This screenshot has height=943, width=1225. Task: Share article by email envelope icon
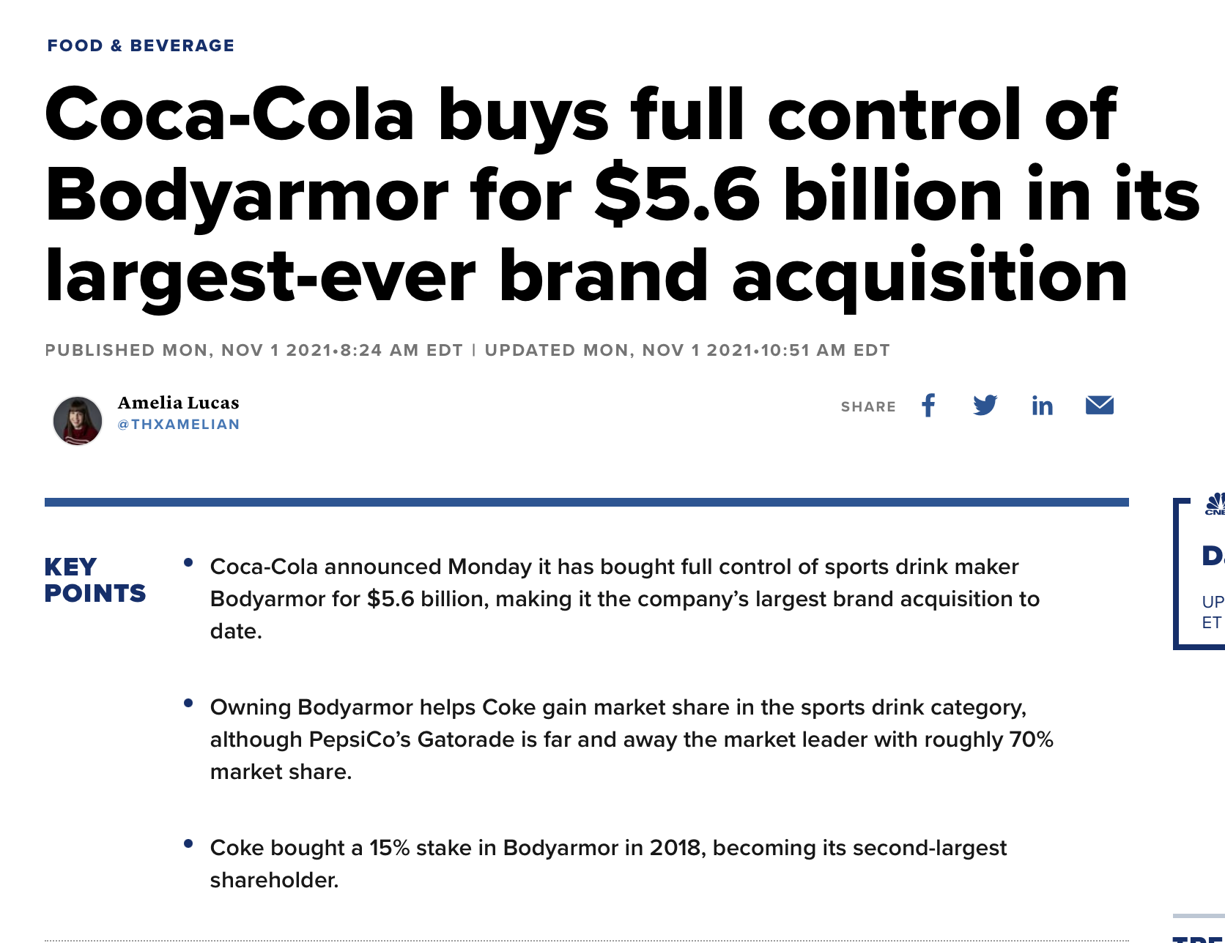1100,405
